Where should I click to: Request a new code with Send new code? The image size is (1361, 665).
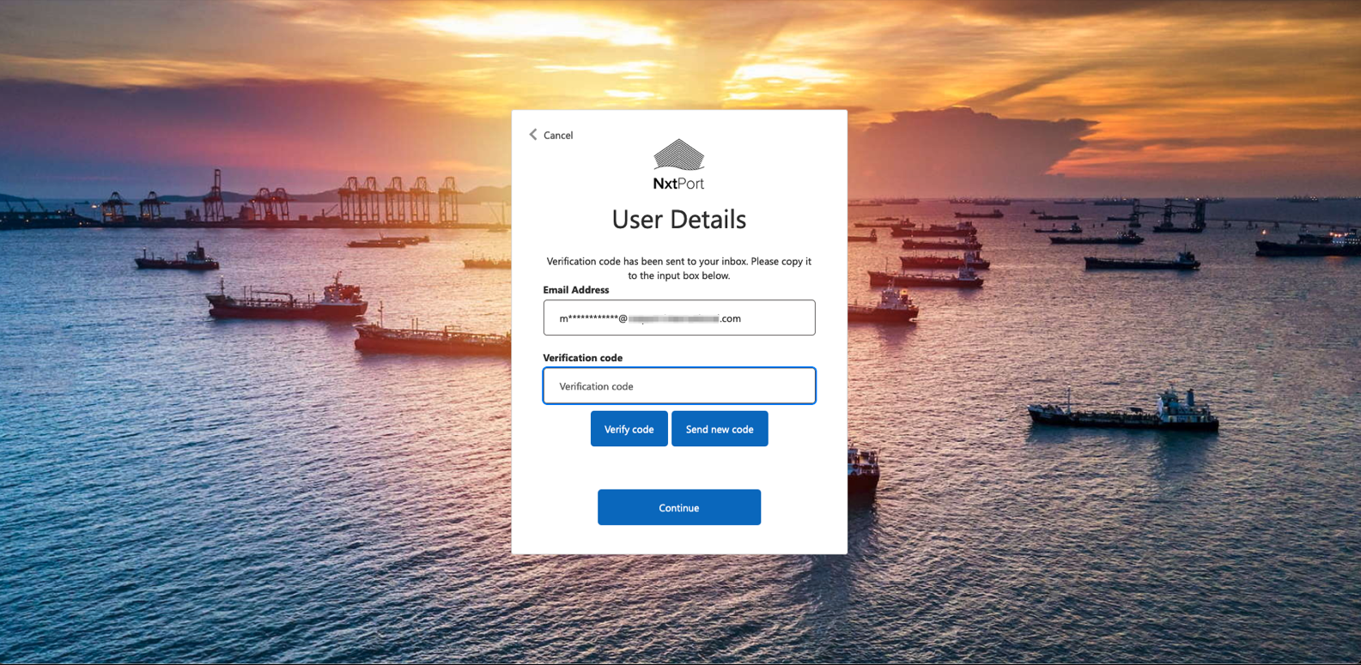coord(720,429)
